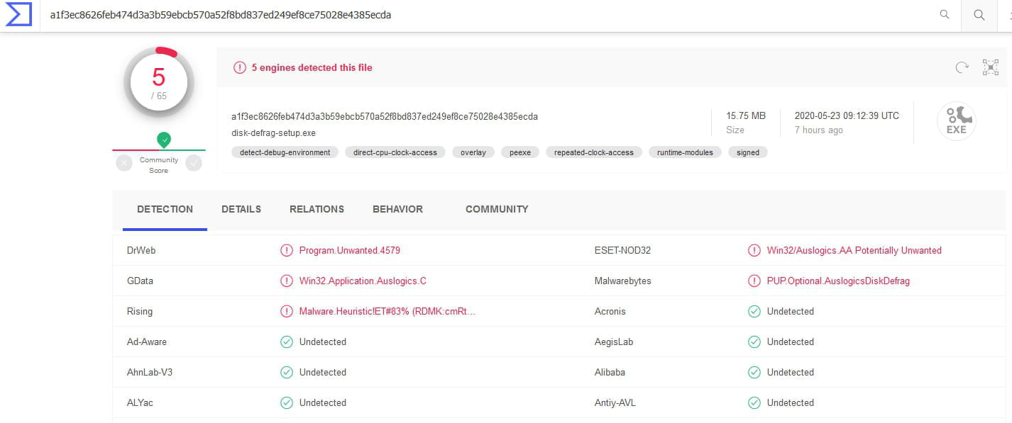Click the AhnLab-V3 undetected check icon
Image resolution: width=1012 pixels, height=423 pixels.
[x=287, y=372]
